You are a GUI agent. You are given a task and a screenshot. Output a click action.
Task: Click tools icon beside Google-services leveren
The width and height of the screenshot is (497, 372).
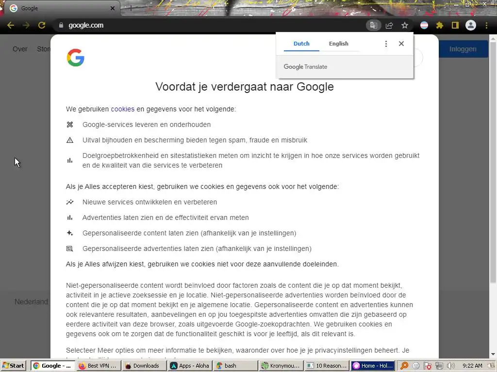(x=70, y=124)
